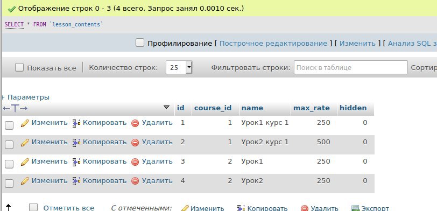Click the green success checkmark icon
This screenshot has height=211, width=437.
tap(12, 9)
